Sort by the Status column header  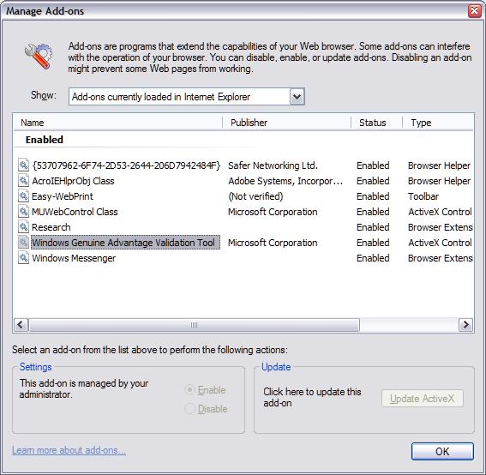[376, 123]
